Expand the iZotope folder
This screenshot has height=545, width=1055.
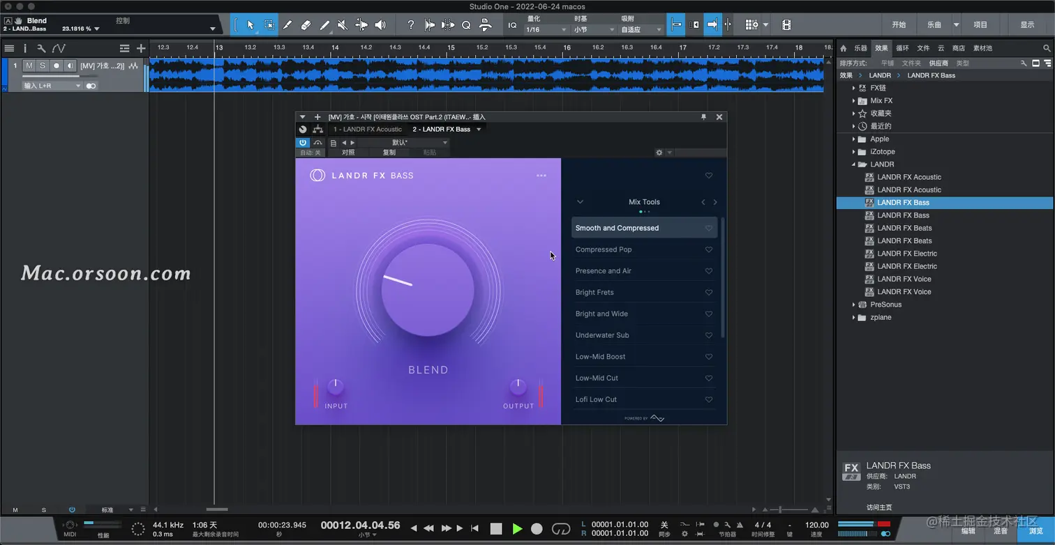coord(854,152)
